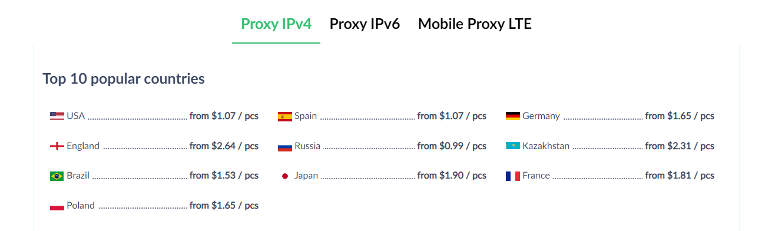Click the France price from $1.81
This screenshot has height=231, width=775.
680,176
